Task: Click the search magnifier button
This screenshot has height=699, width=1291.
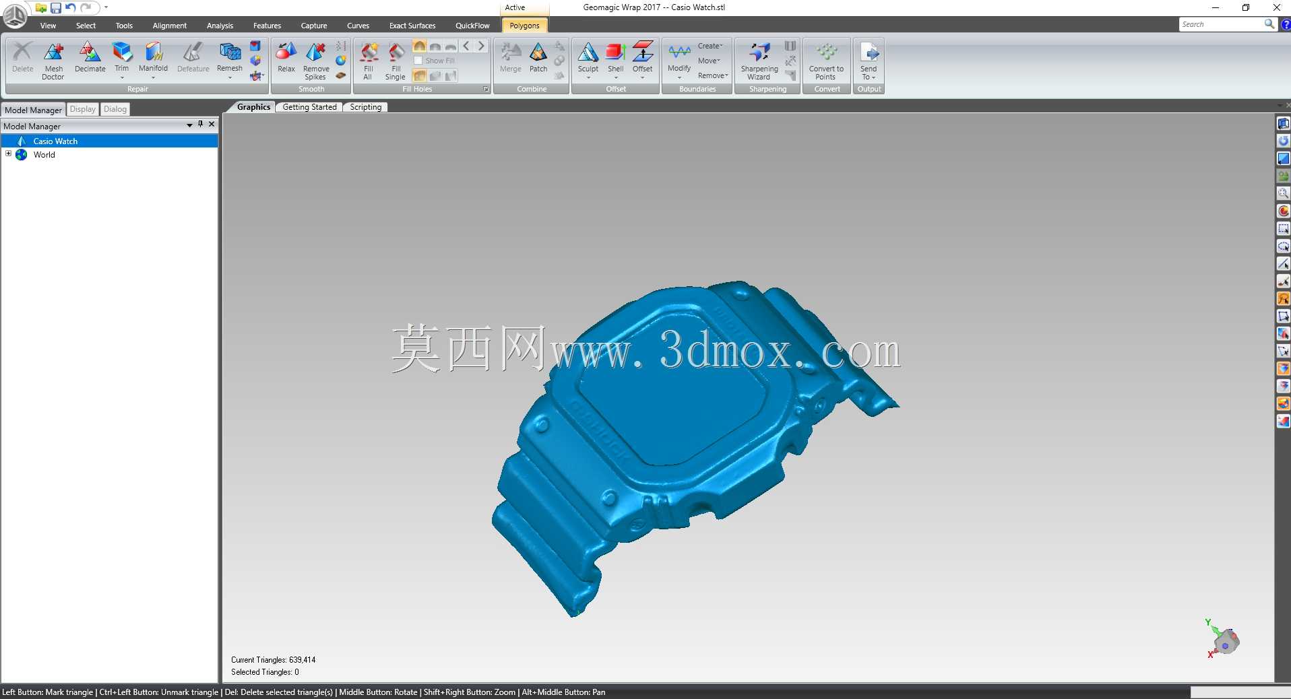Action: (x=1269, y=24)
